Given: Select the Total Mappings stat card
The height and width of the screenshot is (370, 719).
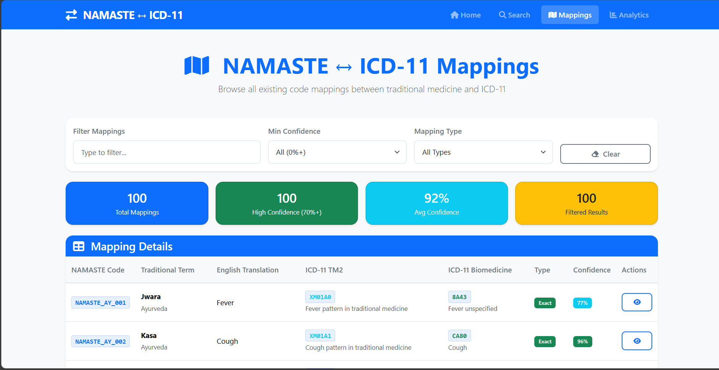Looking at the screenshot, I should (137, 203).
